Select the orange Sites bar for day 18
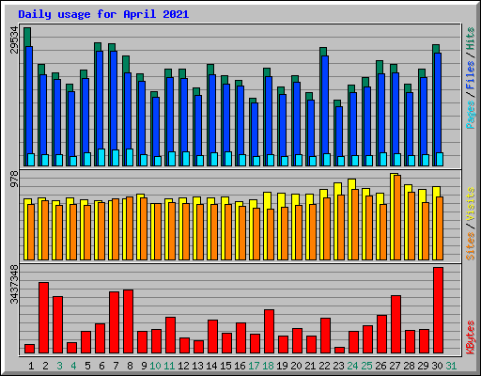Viewport: 481px width, 376px height. tap(271, 234)
